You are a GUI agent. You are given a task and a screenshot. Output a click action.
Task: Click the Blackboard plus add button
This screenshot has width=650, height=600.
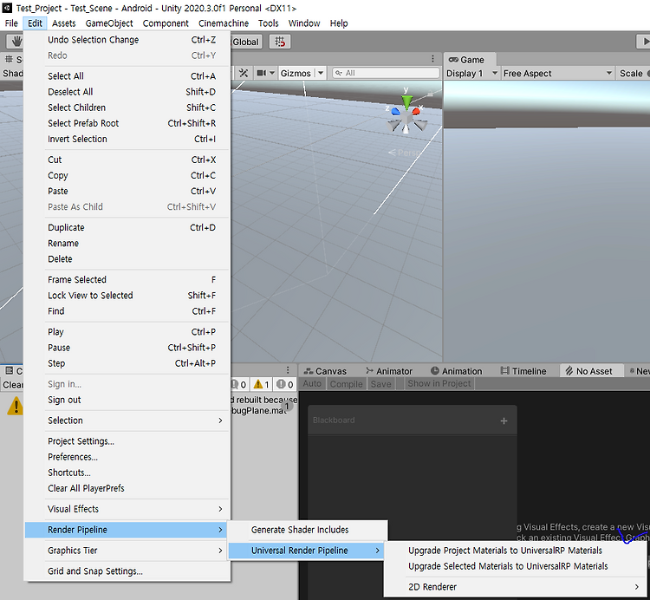(504, 421)
